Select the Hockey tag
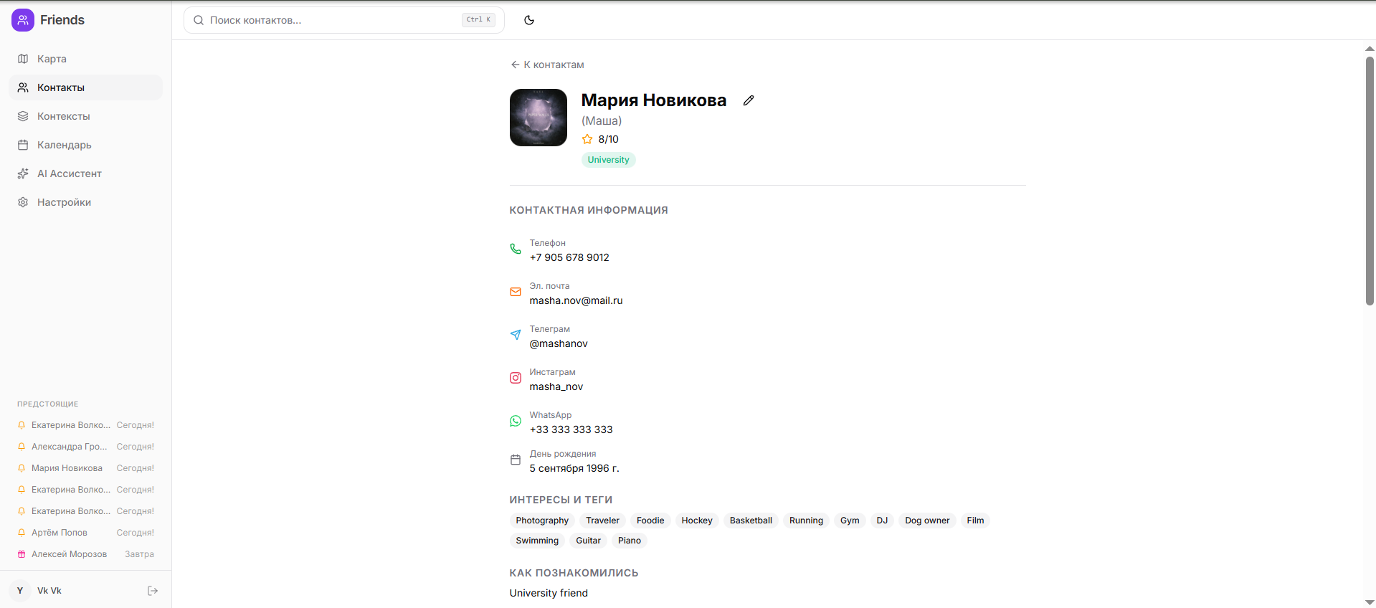Image resolution: width=1376 pixels, height=608 pixels. 697,521
